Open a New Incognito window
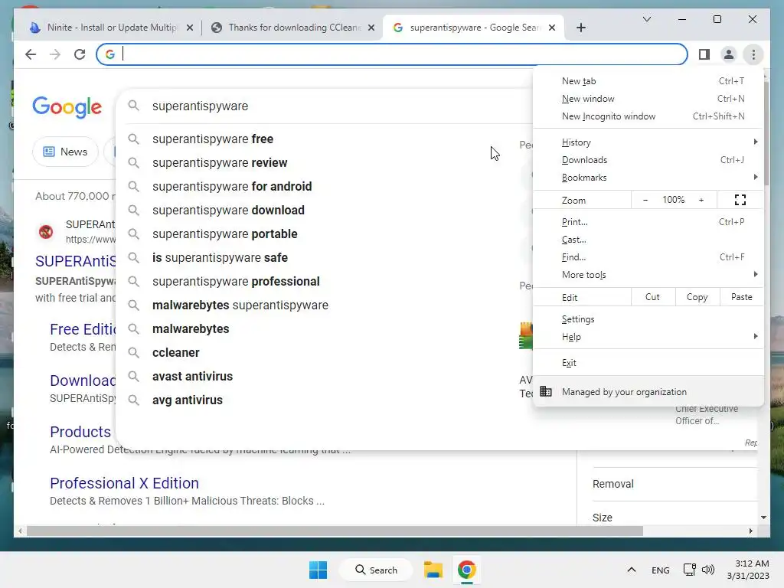 (x=648, y=116)
